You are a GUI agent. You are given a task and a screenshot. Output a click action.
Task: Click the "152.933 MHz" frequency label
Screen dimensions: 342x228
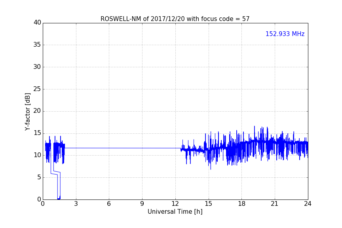click(x=285, y=34)
